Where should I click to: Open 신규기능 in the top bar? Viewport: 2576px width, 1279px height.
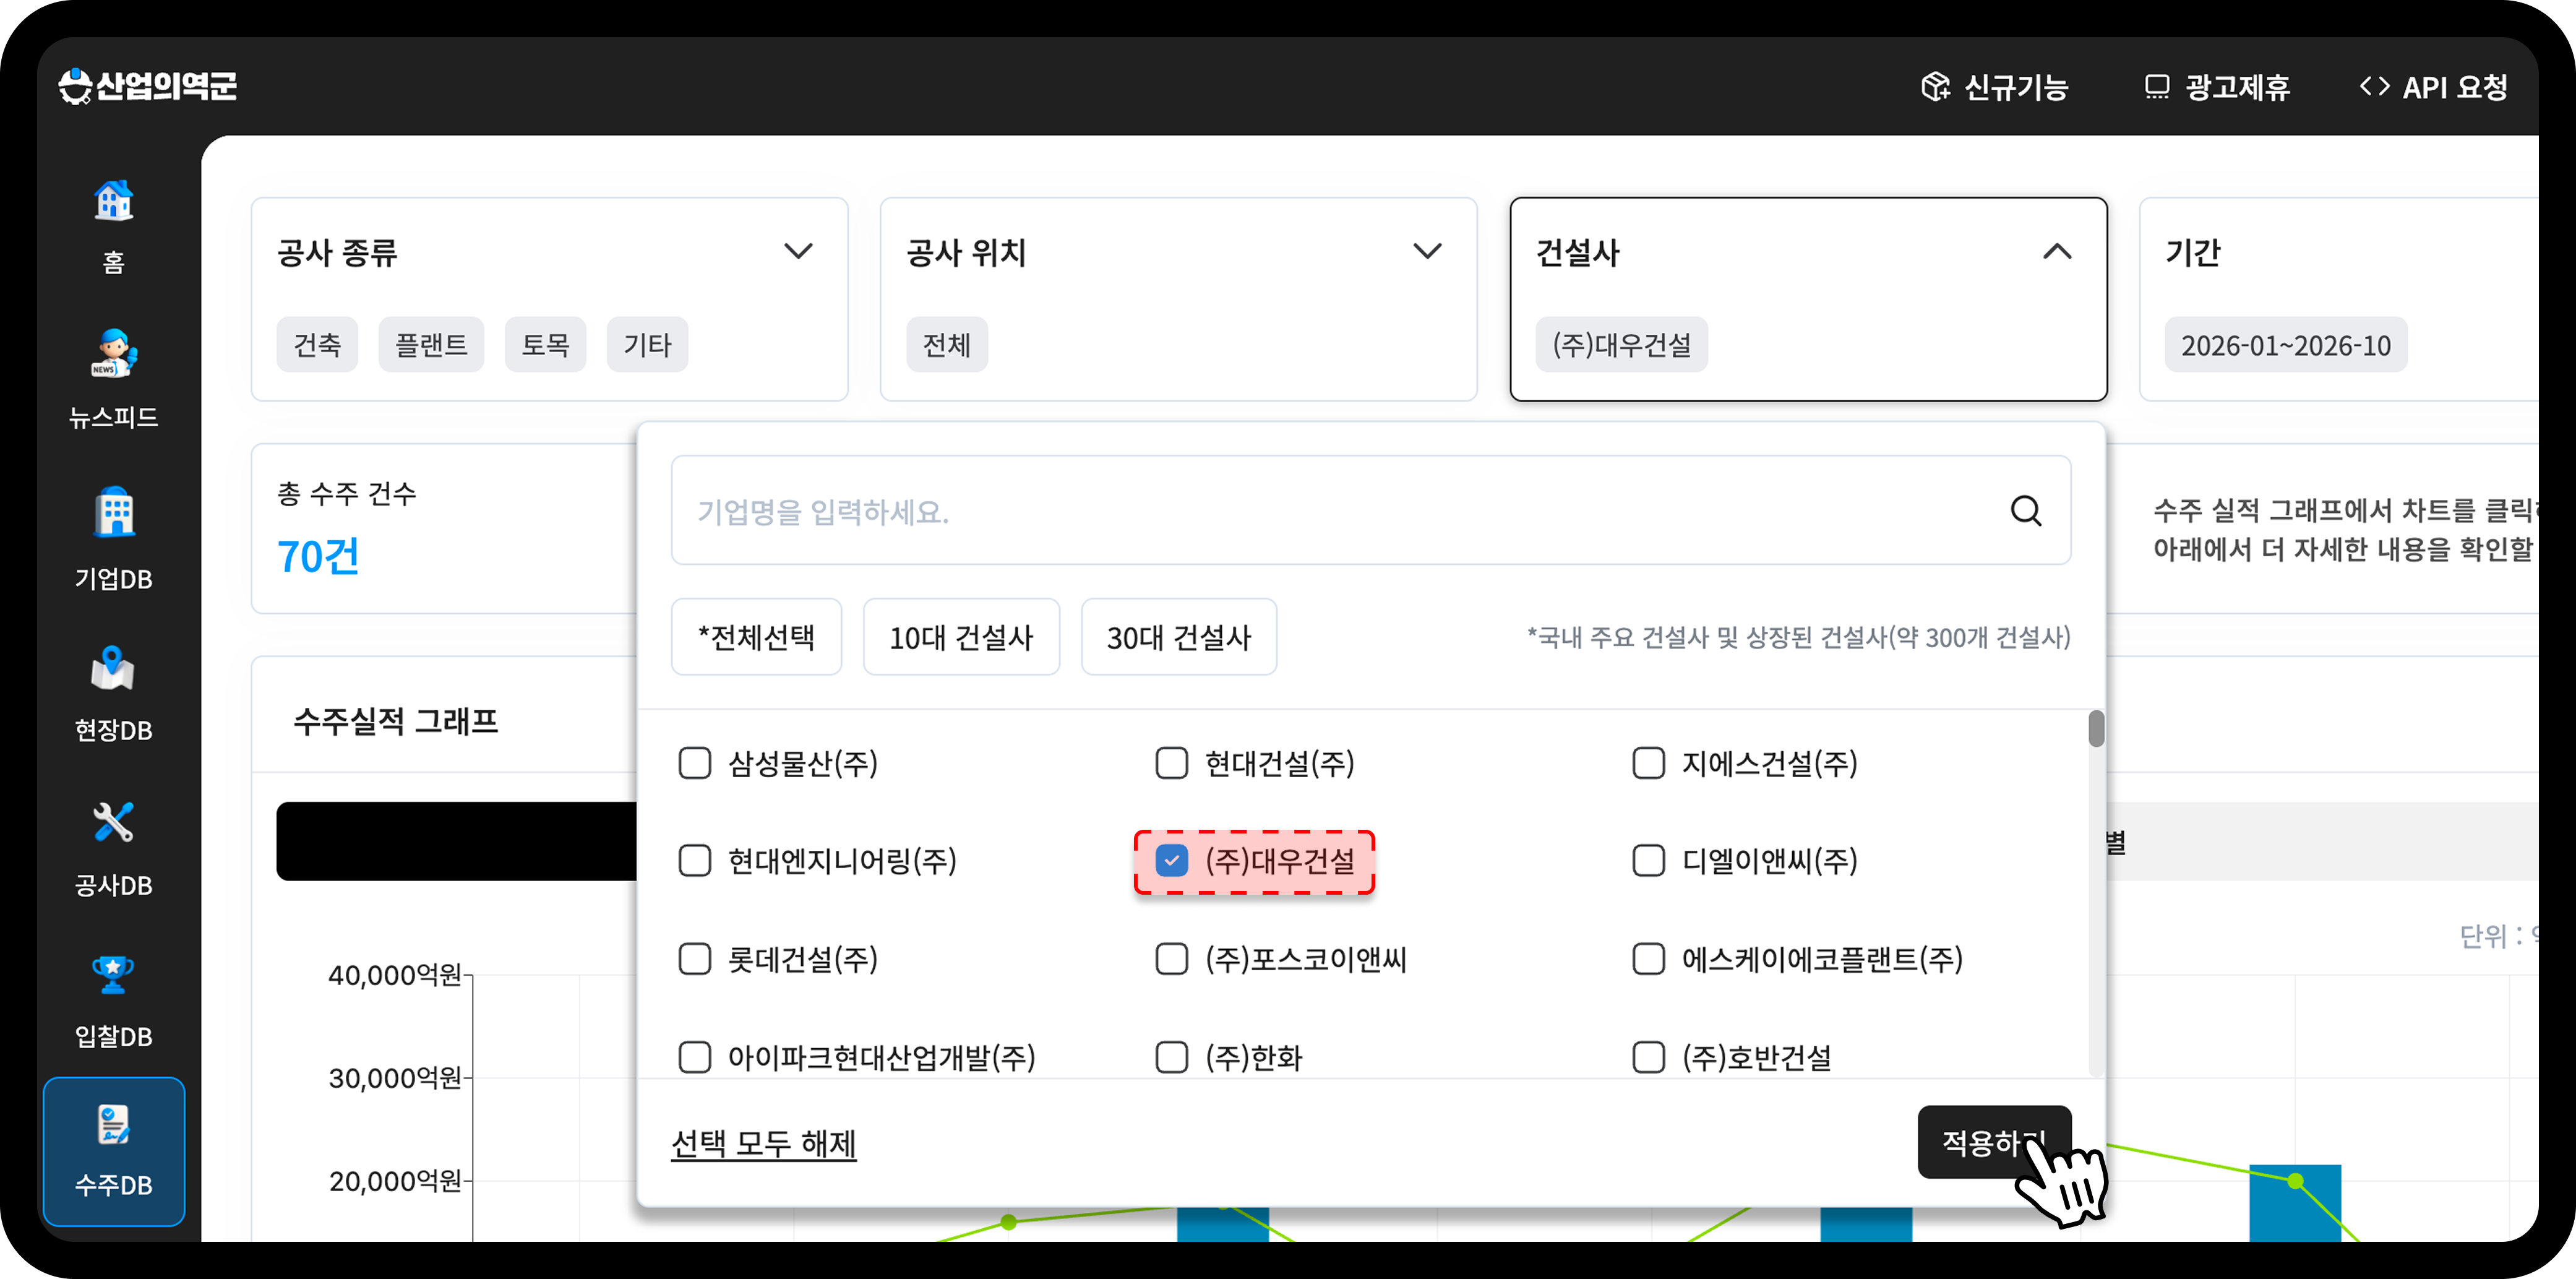click(1994, 87)
